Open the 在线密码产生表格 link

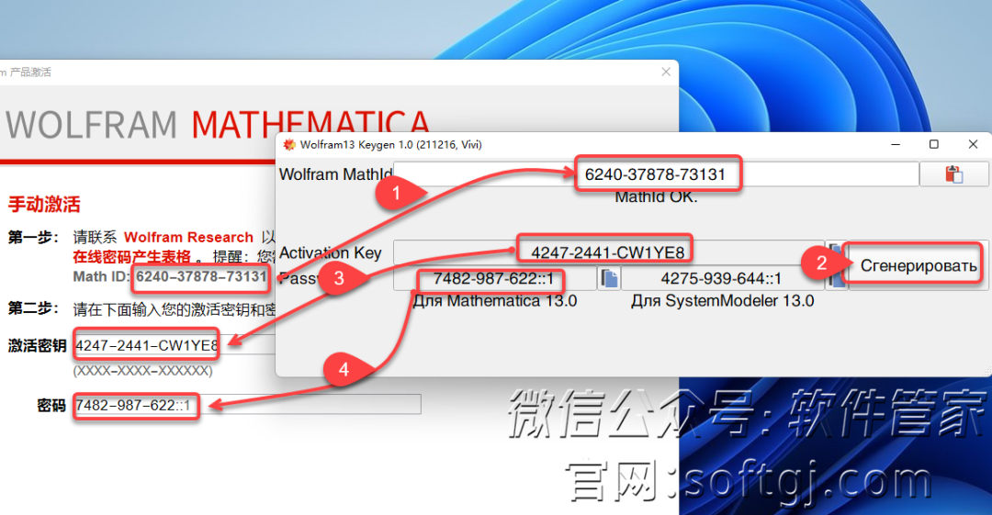click(x=131, y=257)
